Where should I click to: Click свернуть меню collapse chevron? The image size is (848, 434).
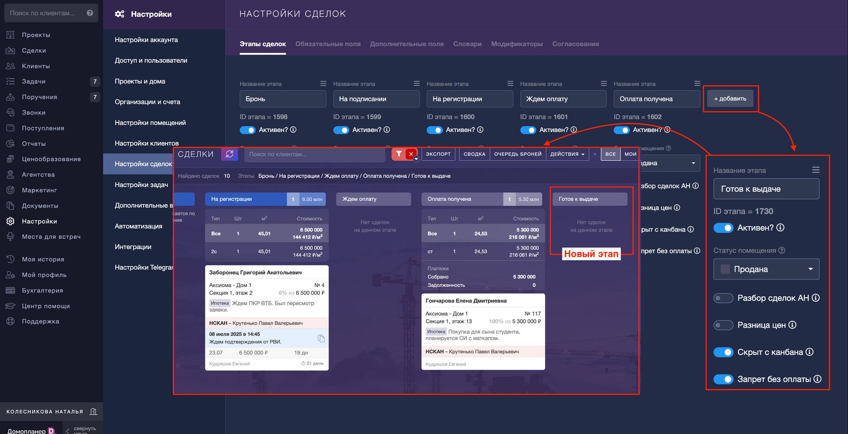(x=68, y=430)
